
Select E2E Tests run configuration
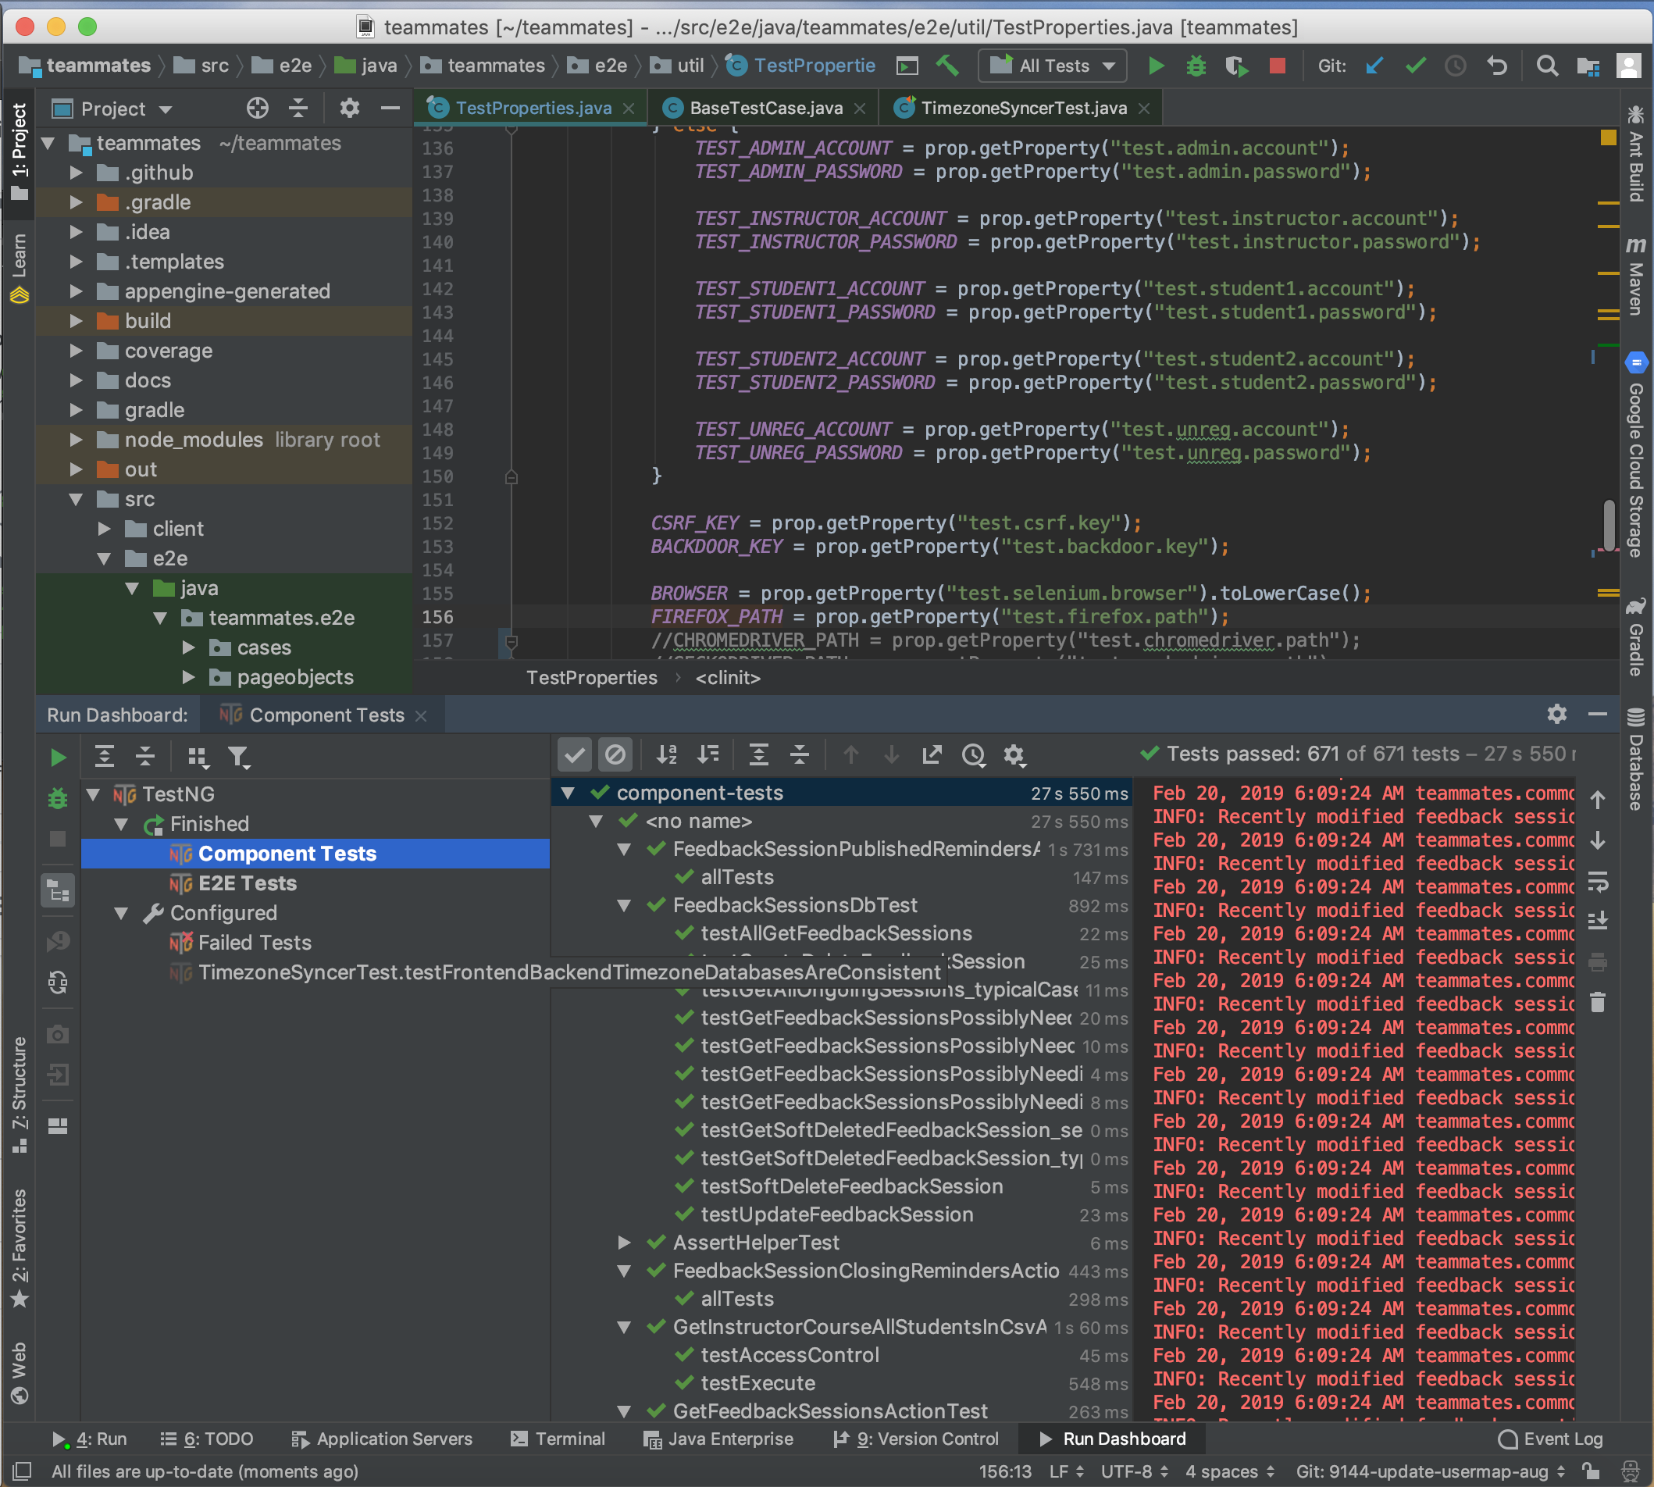[x=247, y=883]
